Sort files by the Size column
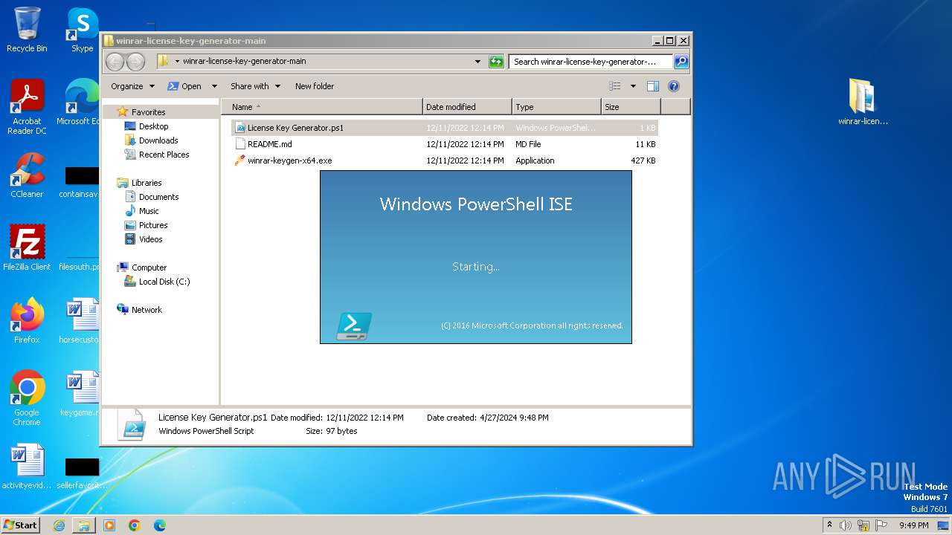This screenshot has width=952, height=535. (x=630, y=107)
